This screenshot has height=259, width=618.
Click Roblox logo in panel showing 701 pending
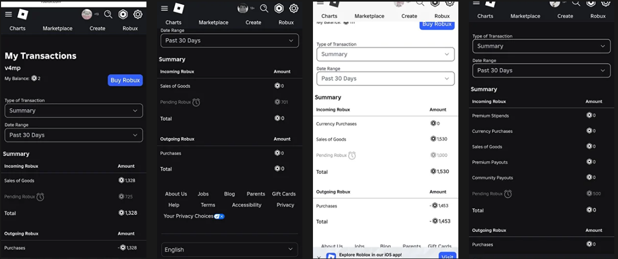coord(179,8)
